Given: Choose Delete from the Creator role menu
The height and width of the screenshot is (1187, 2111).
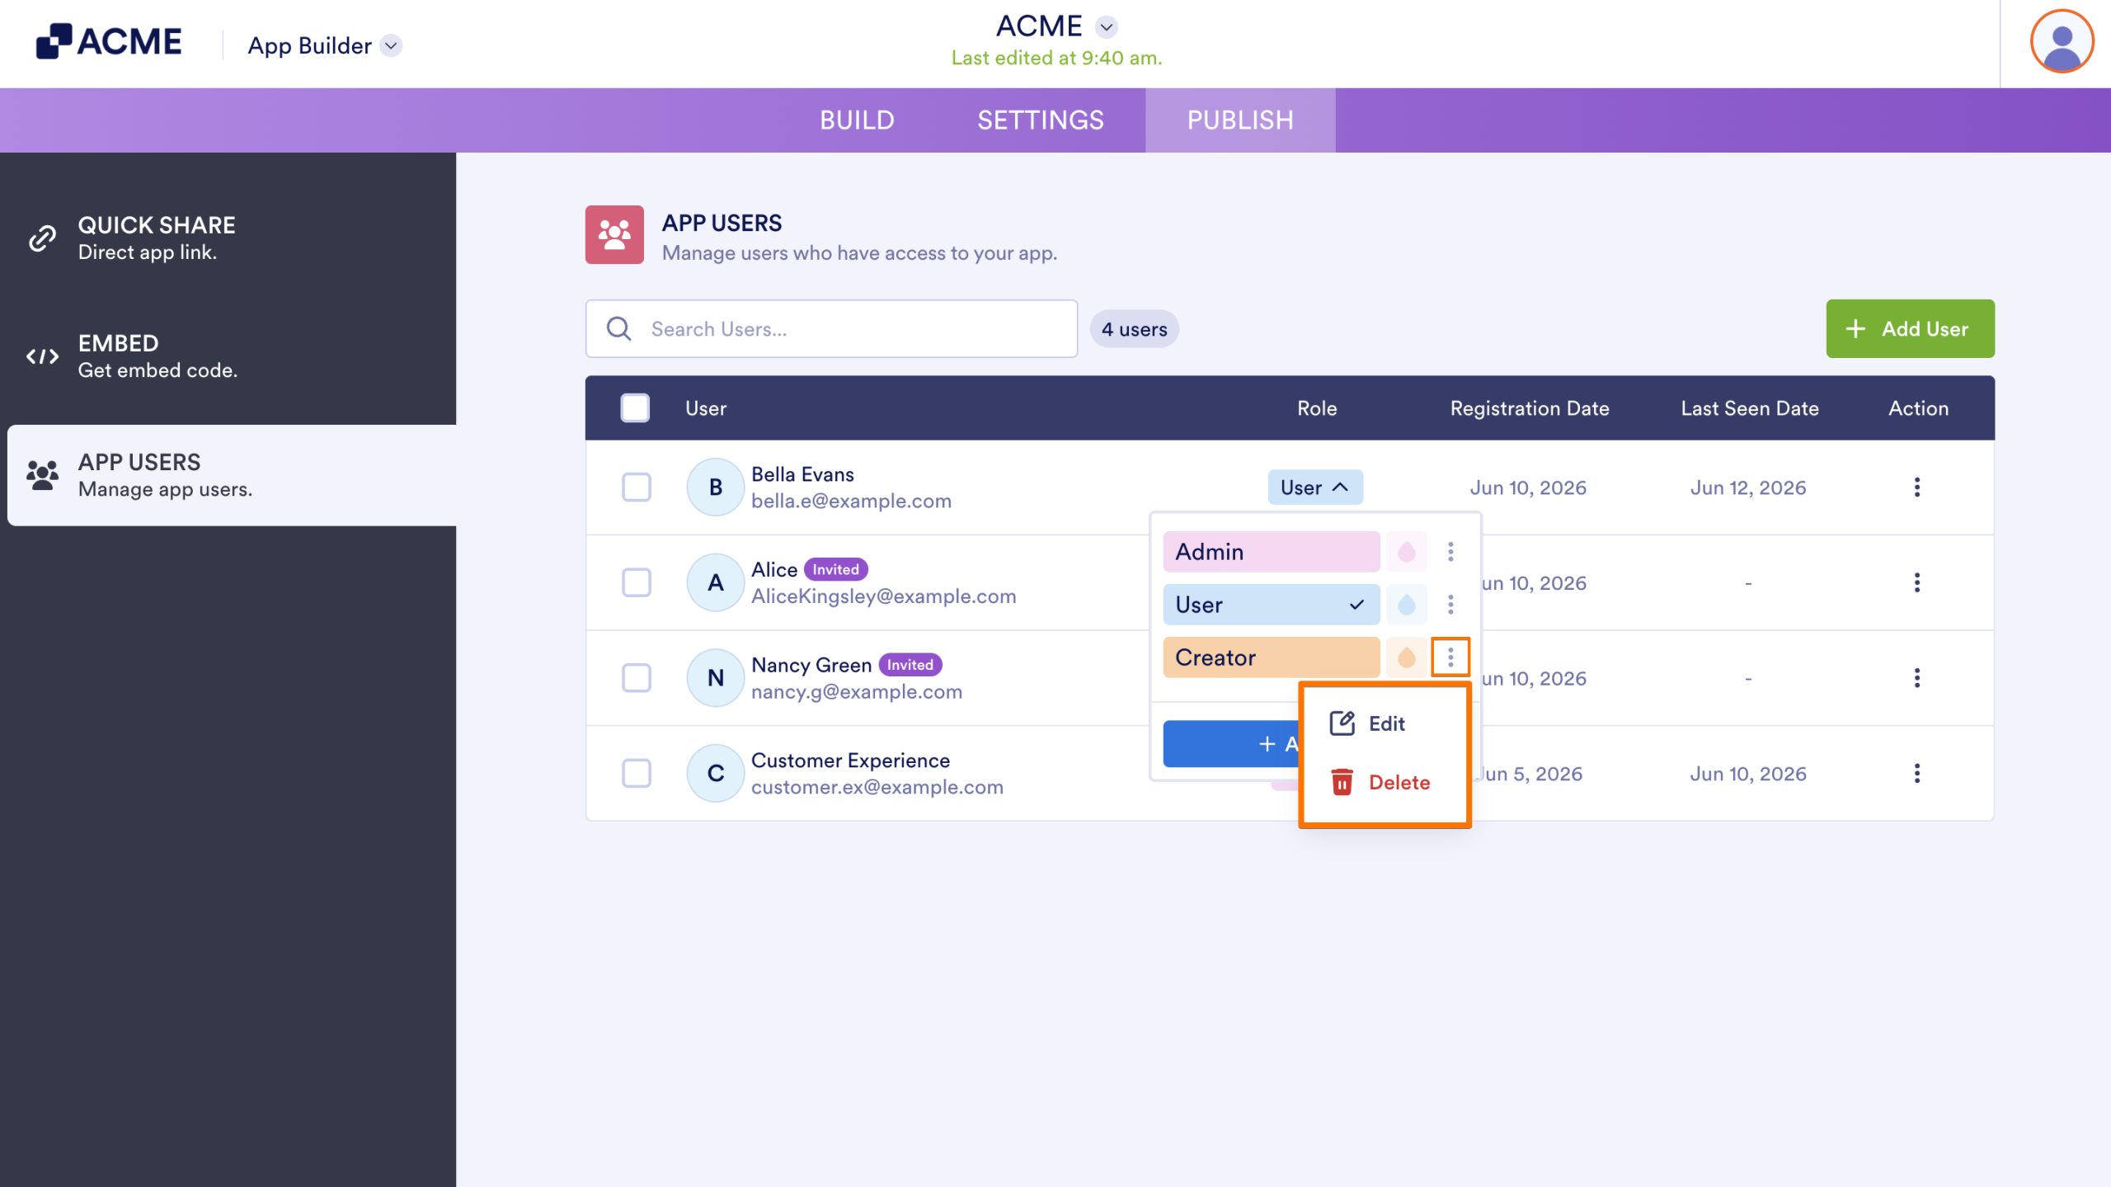Looking at the screenshot, I should coord(1380,782).
